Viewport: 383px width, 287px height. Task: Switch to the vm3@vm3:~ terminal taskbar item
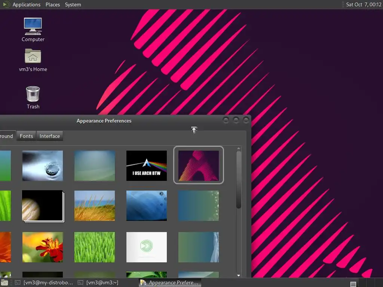point(98,283)
